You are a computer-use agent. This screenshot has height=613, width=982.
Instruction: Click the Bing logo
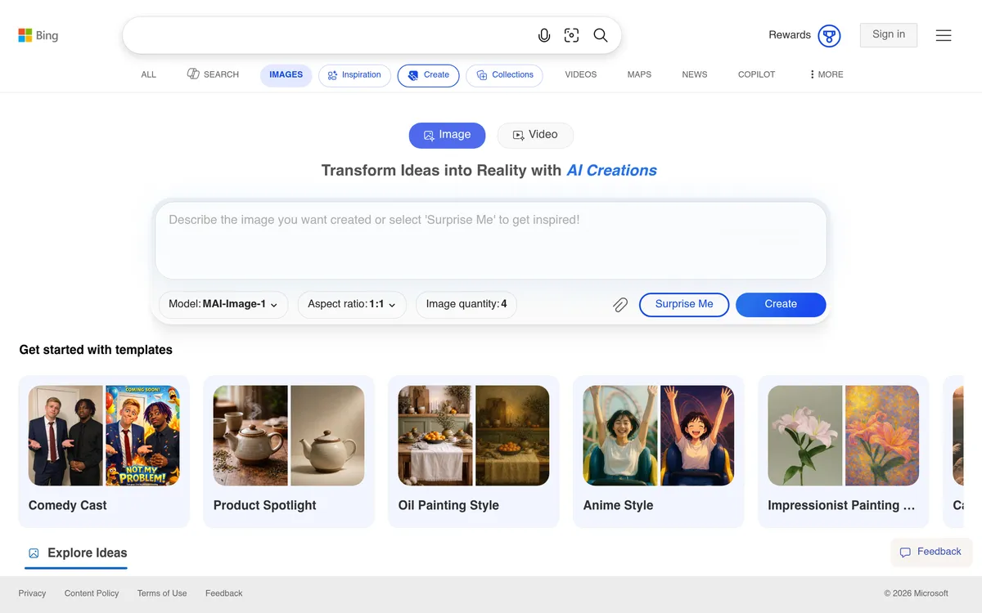pos(38,35)
